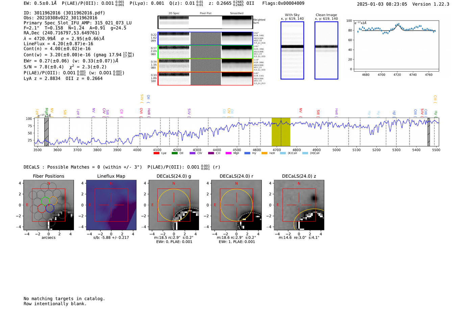Click the Cont(w) = 3.20(±0.00)e-16 line
Viewport: 473px width, 322px height.
(79, 54)
